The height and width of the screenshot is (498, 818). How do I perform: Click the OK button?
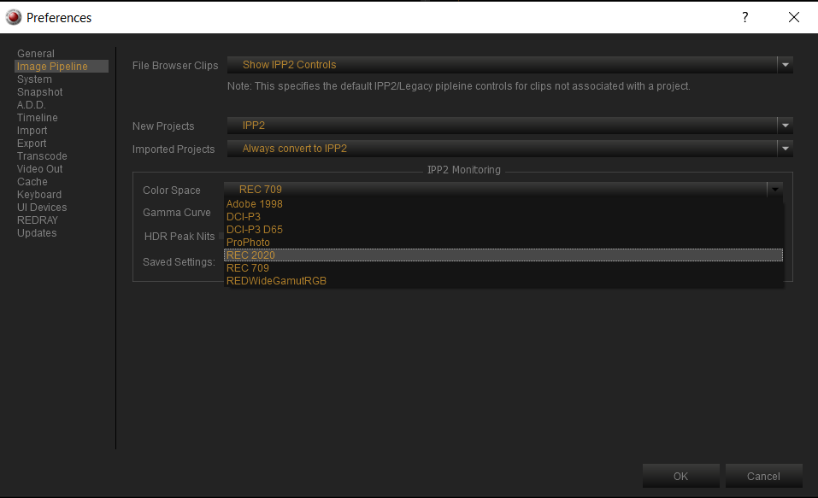(680, 476)
